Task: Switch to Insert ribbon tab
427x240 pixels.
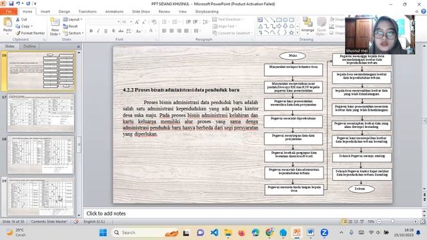Action: click(x=45, y=11)
